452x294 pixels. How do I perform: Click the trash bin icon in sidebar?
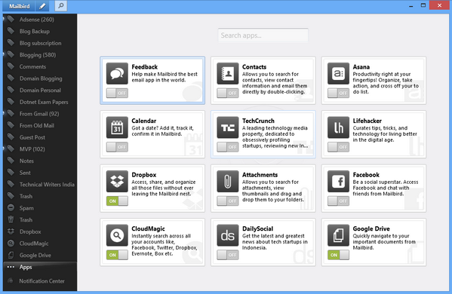[x=11, y=219]
